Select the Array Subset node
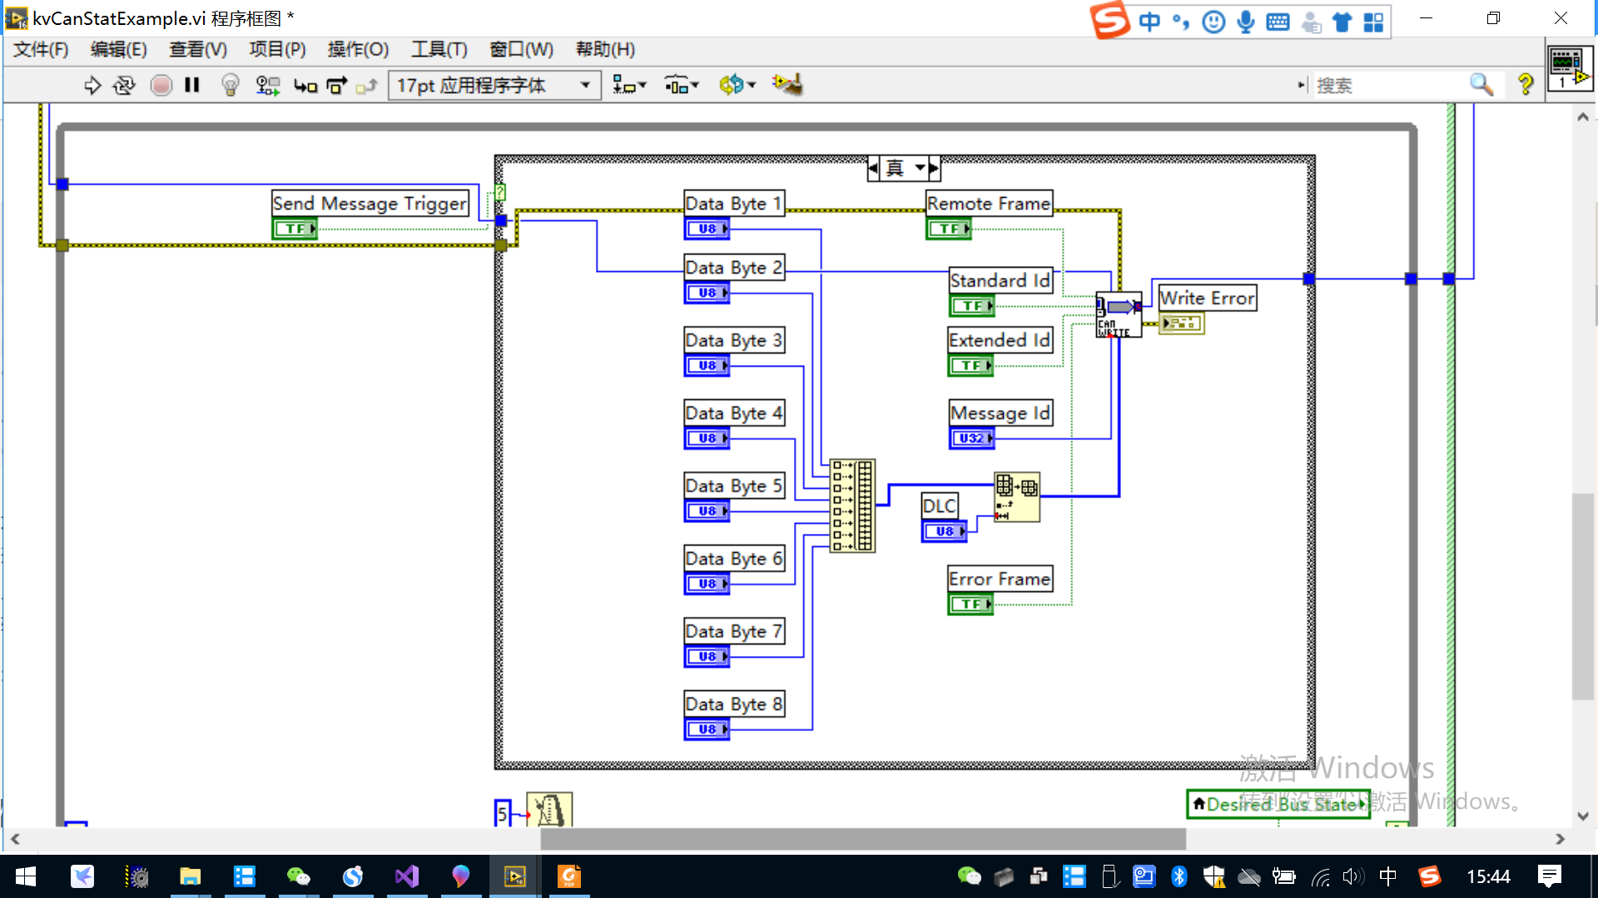 click(1017, 497)
